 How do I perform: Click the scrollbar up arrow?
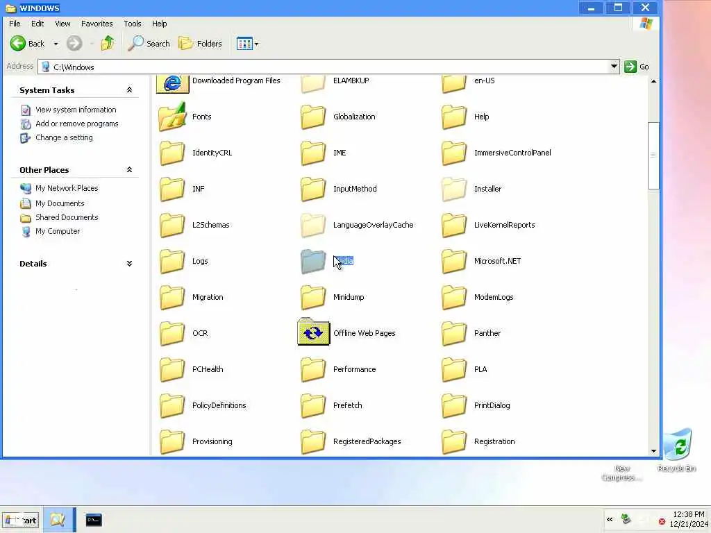[x=653, y=81]
